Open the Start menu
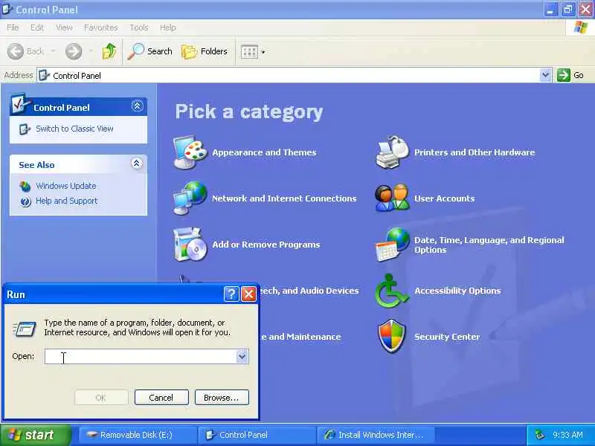 [35, 435]
